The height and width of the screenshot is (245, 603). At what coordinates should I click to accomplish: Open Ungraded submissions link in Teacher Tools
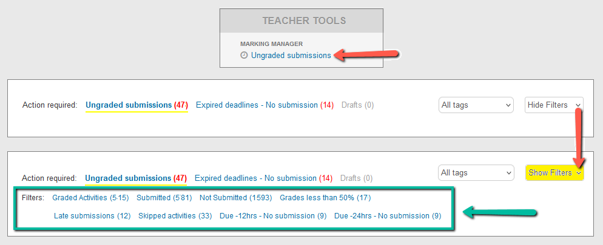tap(291, 55)
